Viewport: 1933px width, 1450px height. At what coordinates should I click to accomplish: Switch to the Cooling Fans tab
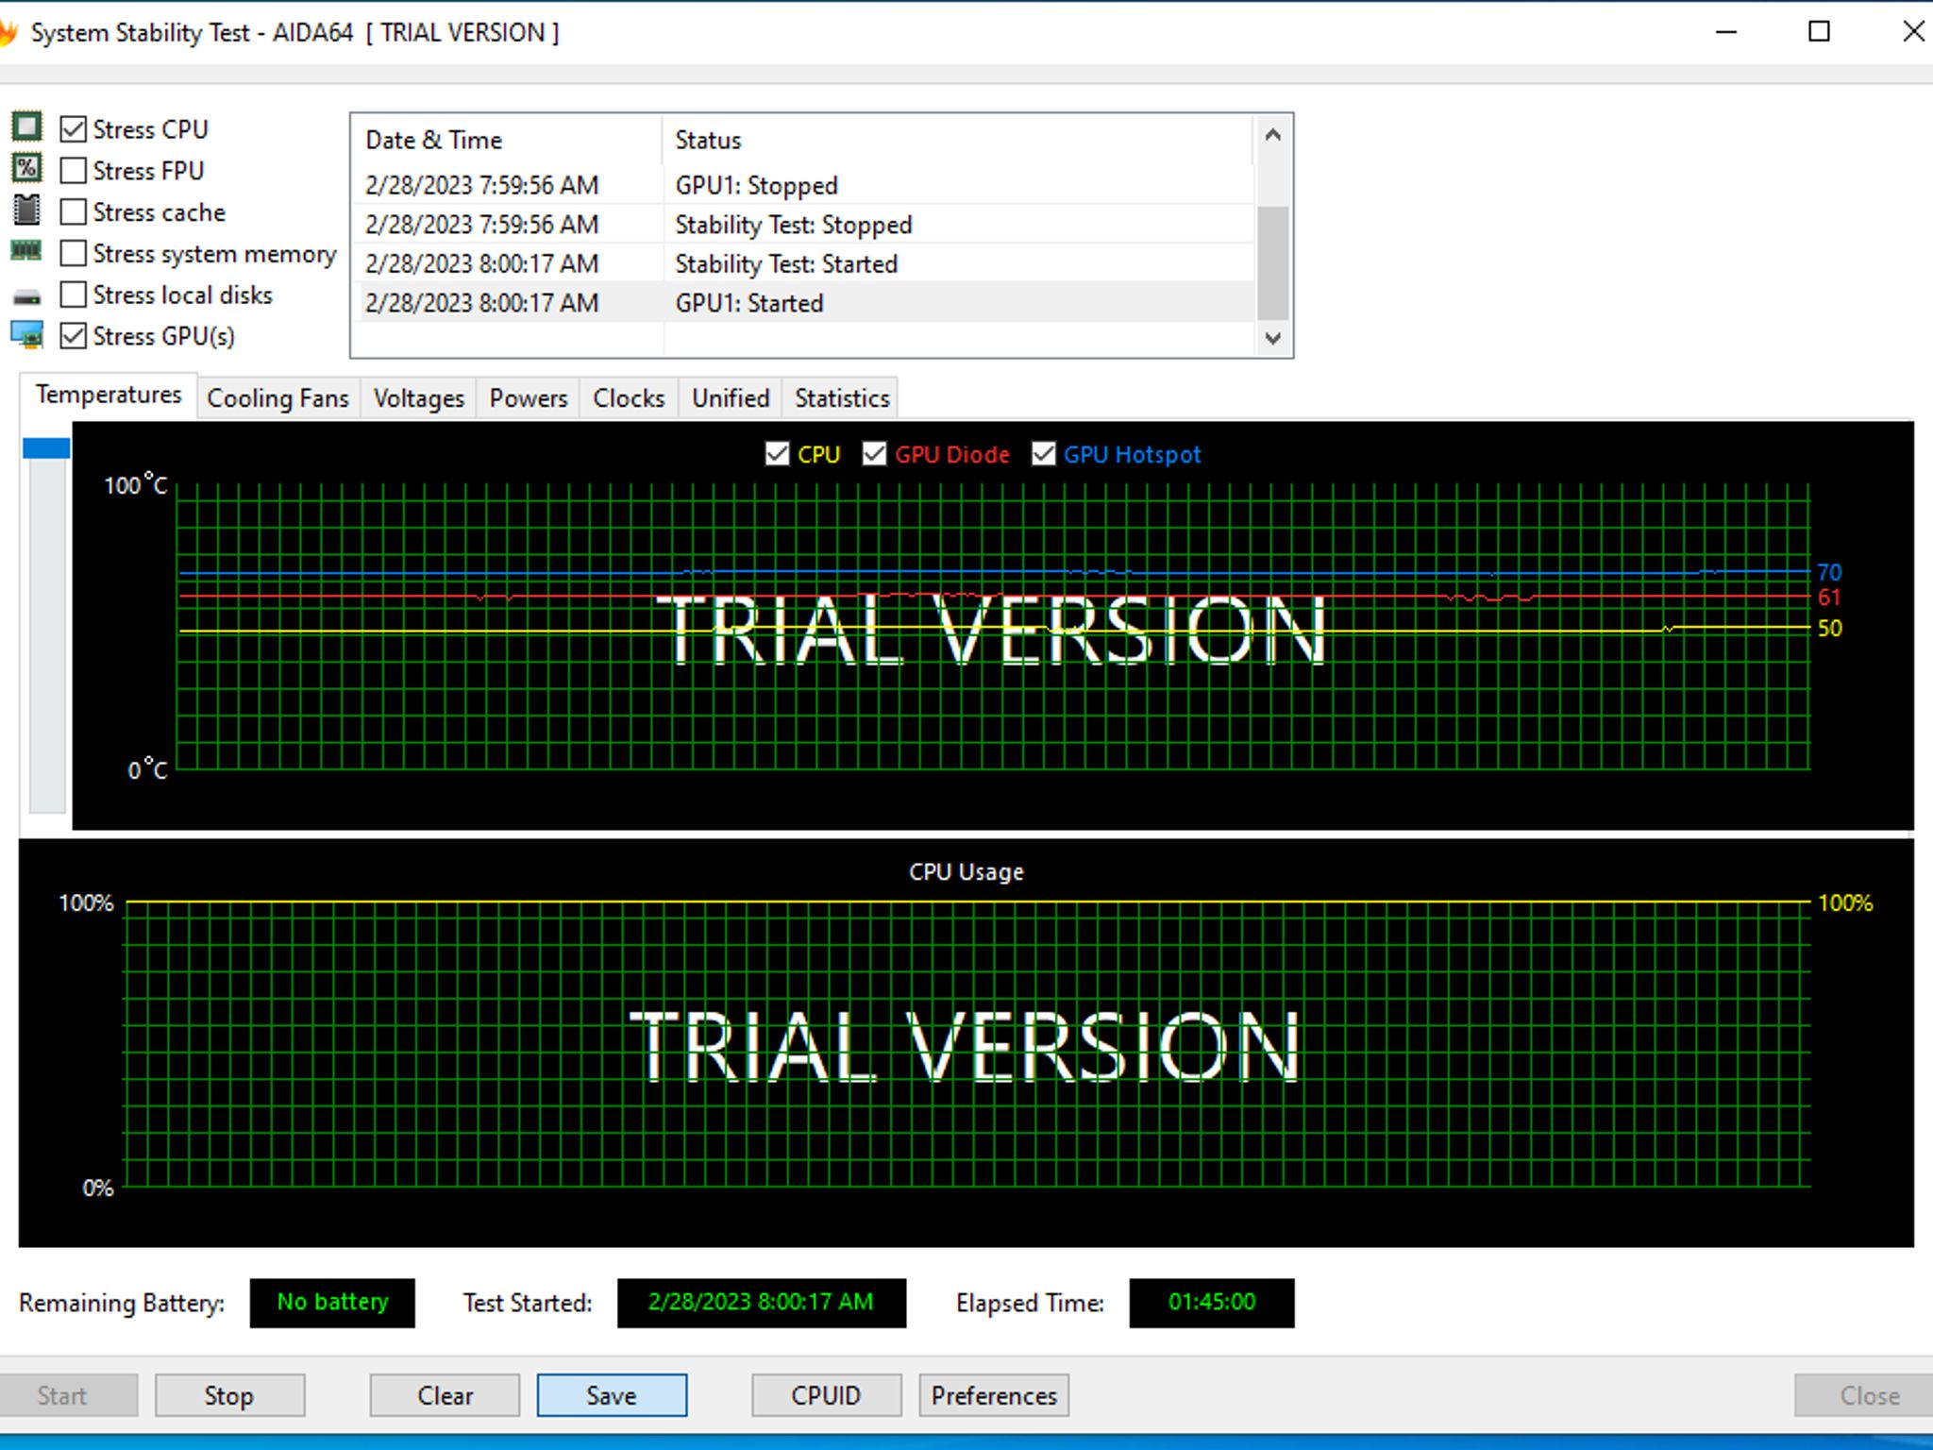[x=277, y=398]
